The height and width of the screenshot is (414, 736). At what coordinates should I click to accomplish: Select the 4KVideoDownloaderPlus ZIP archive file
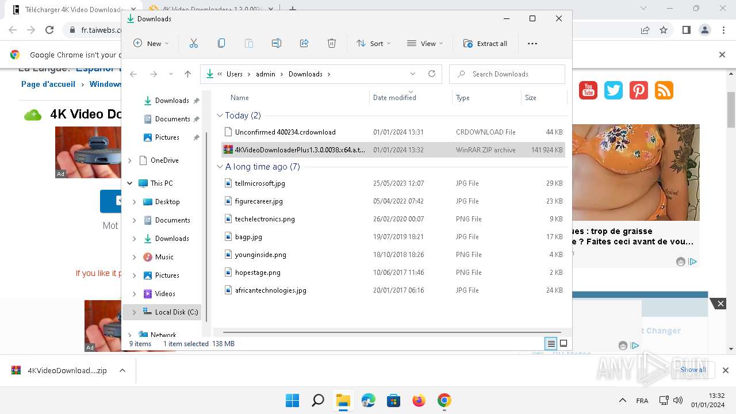[x=393, y=150]
